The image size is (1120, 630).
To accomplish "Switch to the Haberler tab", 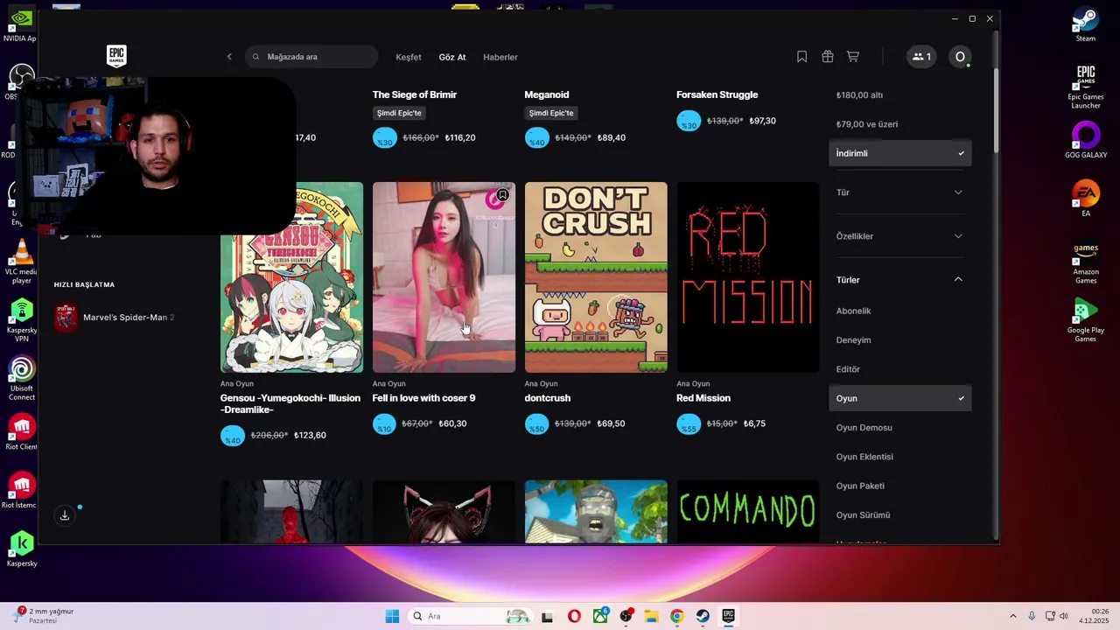I will [500, 57].
